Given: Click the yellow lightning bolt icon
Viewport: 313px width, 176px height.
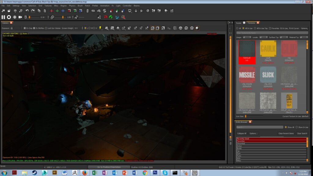Looking at the screenshot, I should click(x=100, y=28).
